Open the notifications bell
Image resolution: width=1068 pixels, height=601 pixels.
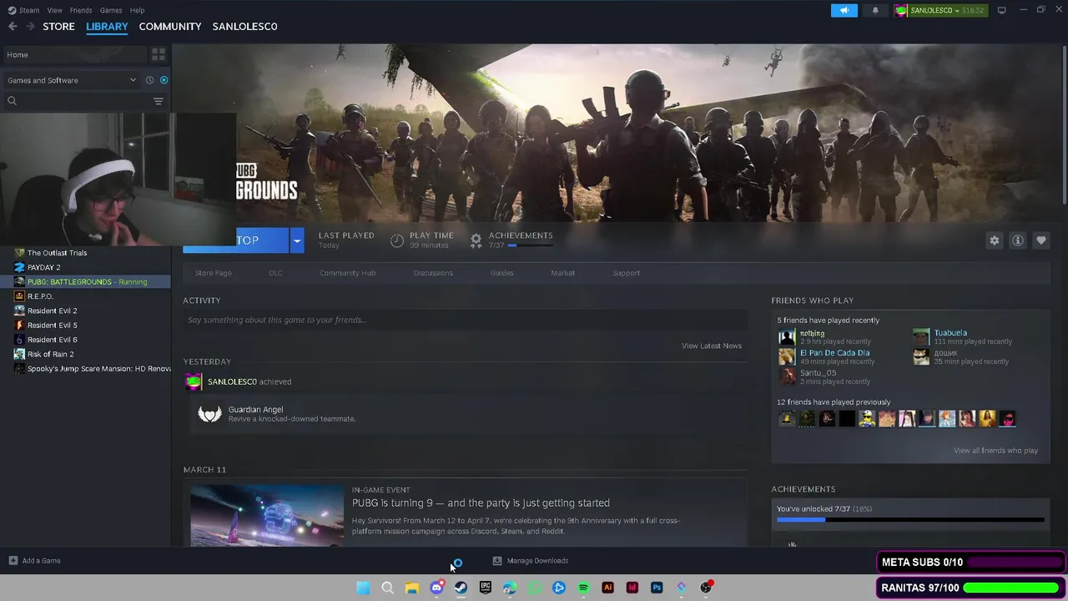(875, 10)
